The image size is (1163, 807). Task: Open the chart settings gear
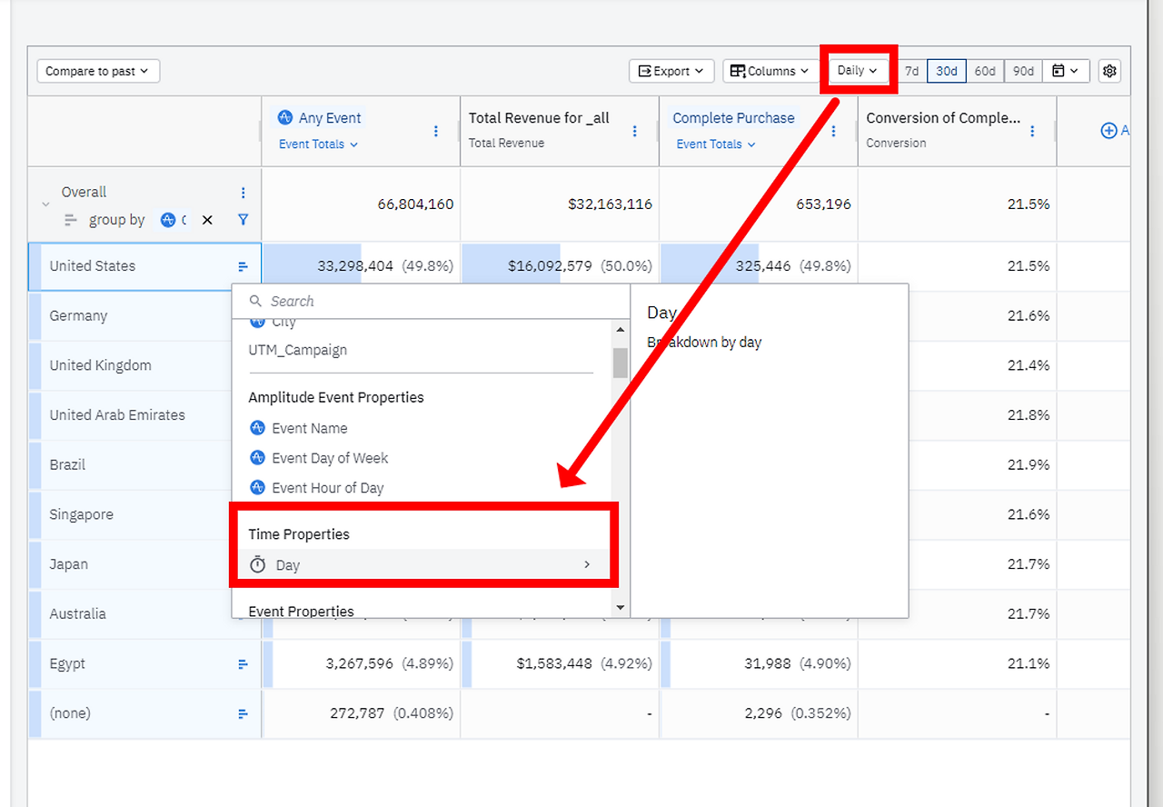(1109, 71)
